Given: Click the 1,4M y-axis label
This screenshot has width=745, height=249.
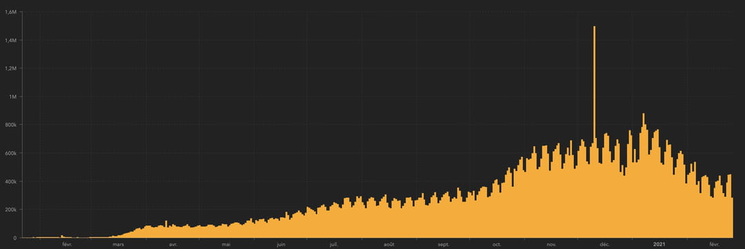Looking at the screenshot, I should (x=10, y=41).
